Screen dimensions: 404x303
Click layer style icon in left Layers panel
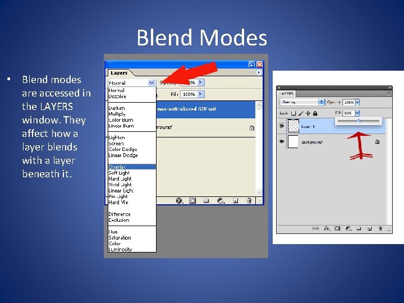179,200
